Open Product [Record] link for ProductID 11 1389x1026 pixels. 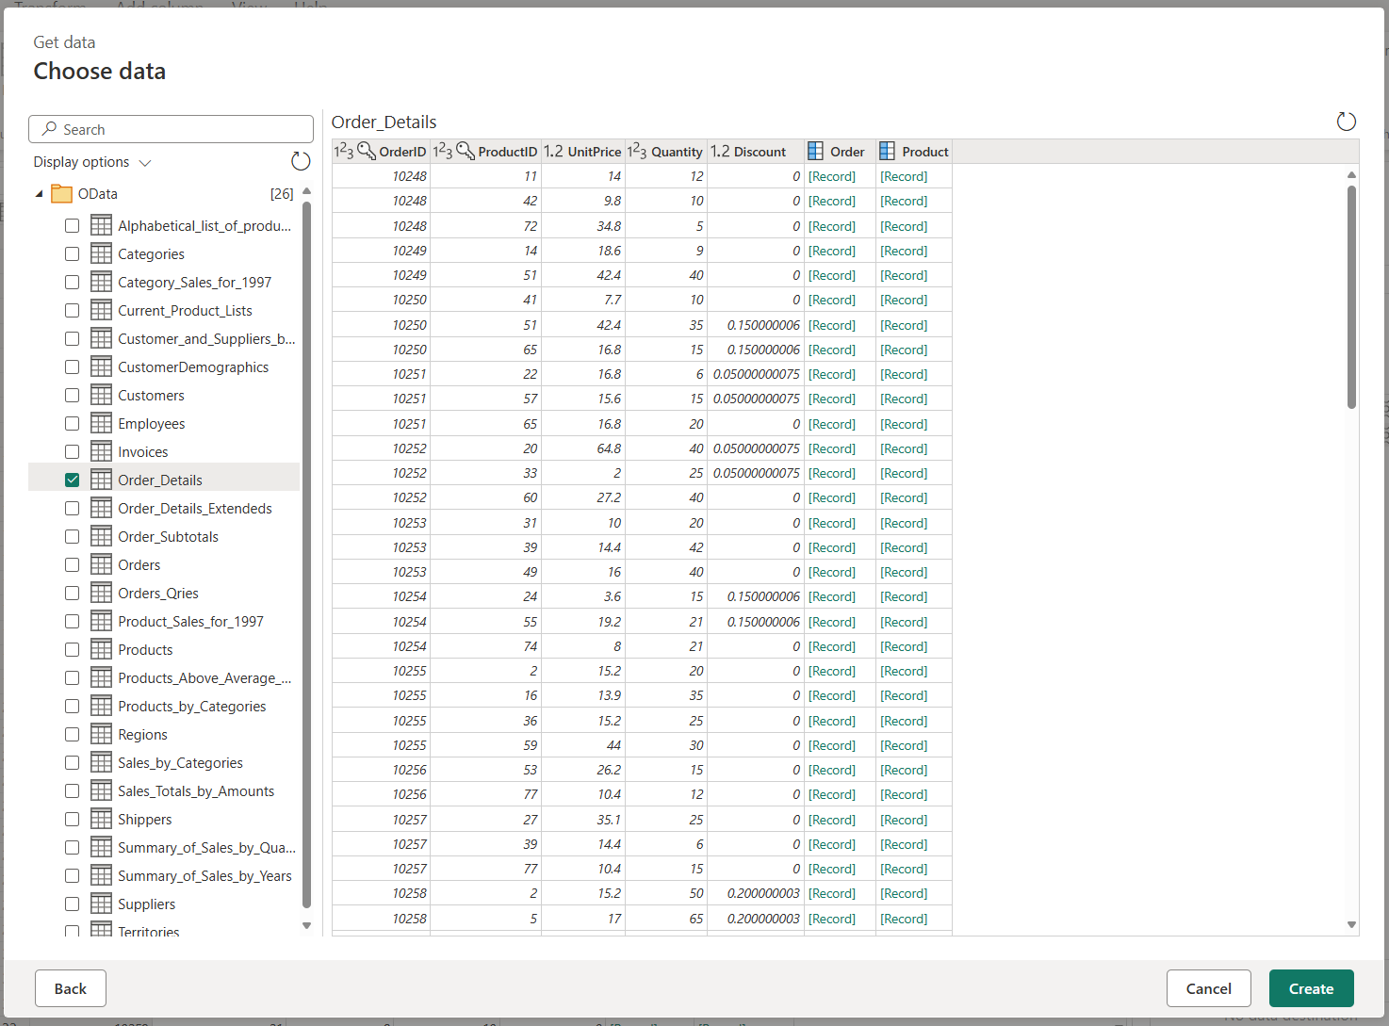tap(904, 176)
